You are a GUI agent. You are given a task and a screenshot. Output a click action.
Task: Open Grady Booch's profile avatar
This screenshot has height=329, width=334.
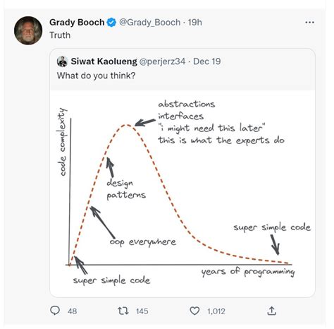[x=28, y=30]
